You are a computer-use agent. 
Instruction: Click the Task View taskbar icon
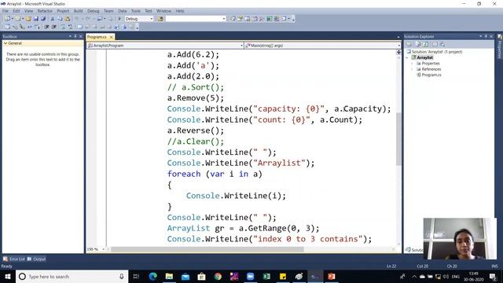136,276
